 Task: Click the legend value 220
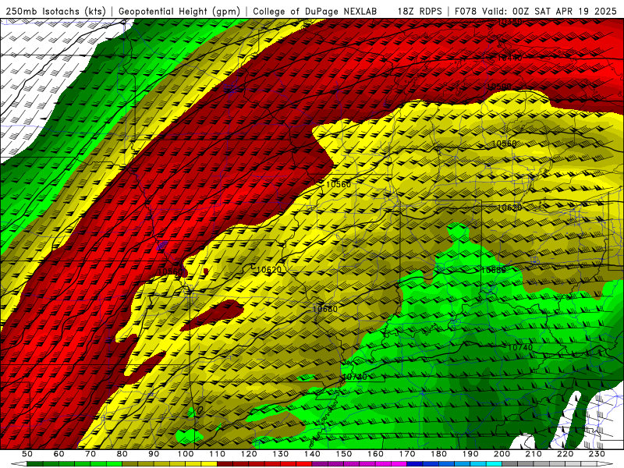[565, 454]
